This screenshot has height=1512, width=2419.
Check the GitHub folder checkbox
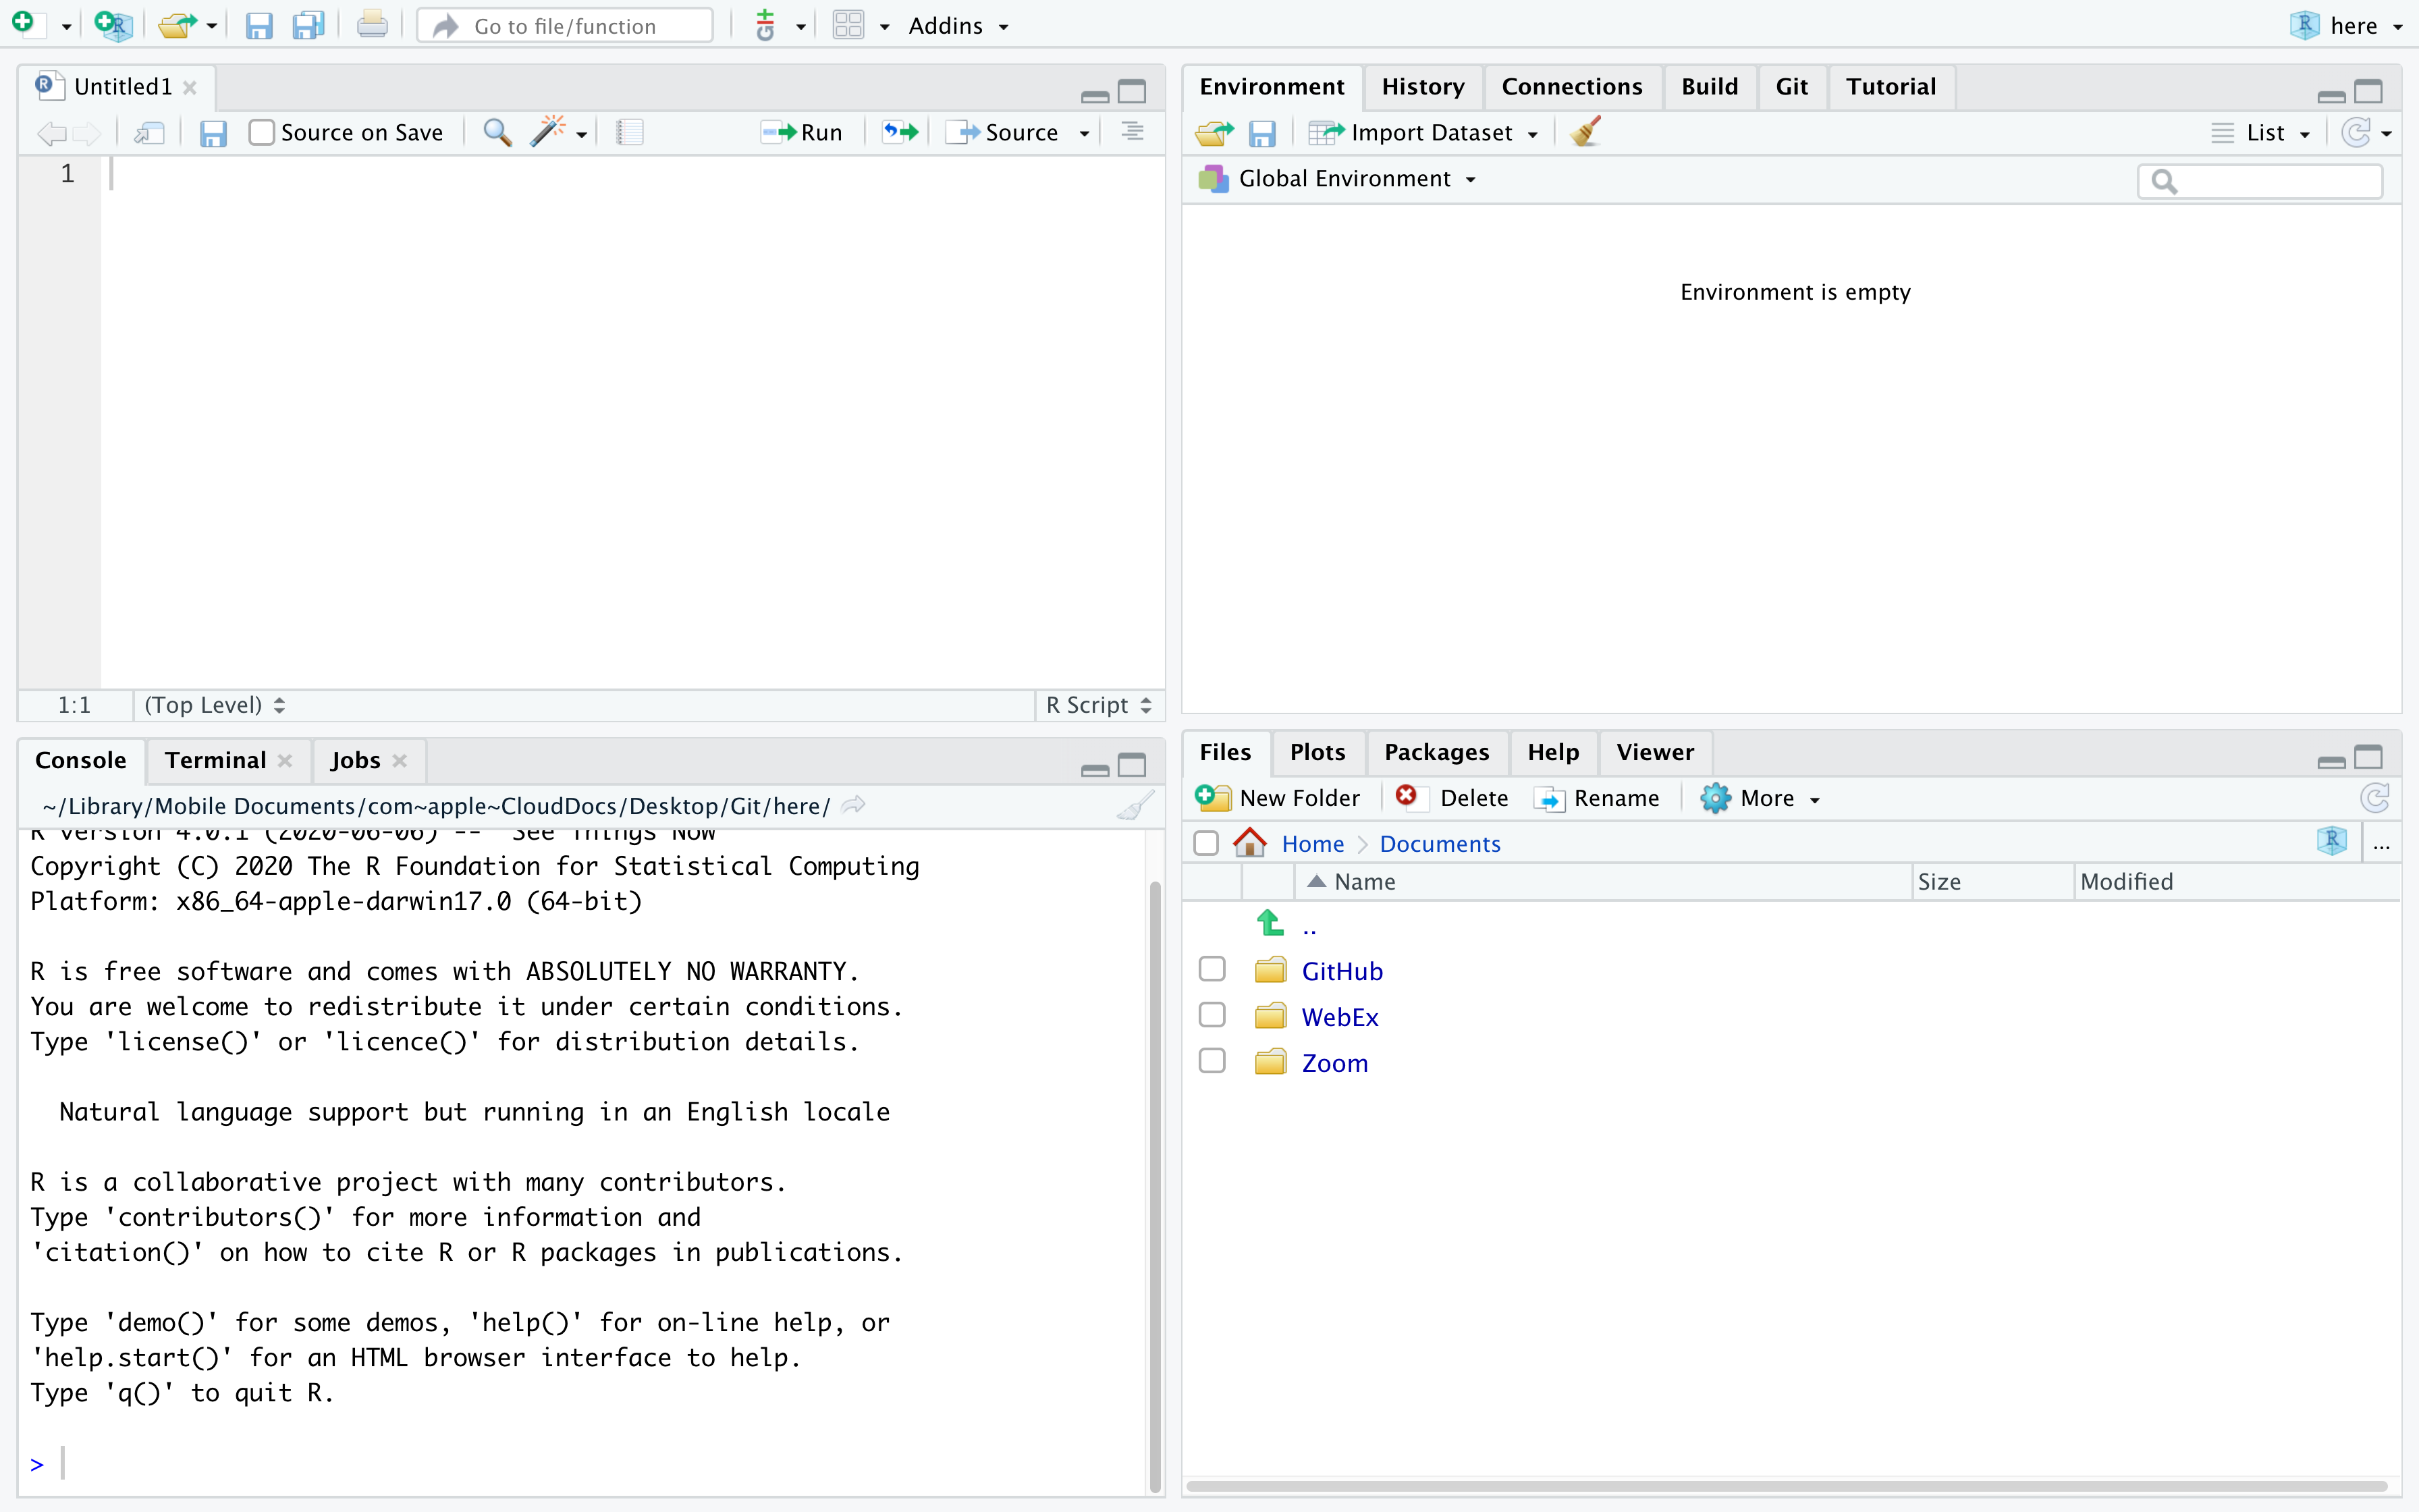(1212, 969)
